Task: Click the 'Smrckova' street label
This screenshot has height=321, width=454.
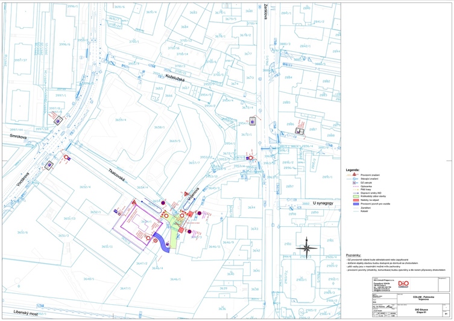Action: 18,136
